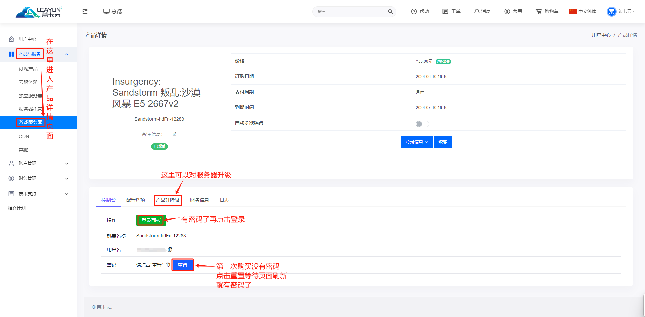Screen dimensions: 645x317
Task: Open 帮助 help
Action: point(420,11)
